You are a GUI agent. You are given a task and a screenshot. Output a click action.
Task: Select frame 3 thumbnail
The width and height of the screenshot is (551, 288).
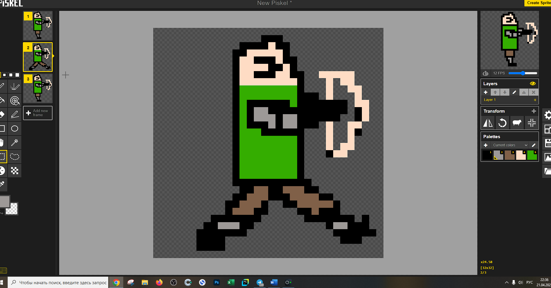tap(38, 88)
